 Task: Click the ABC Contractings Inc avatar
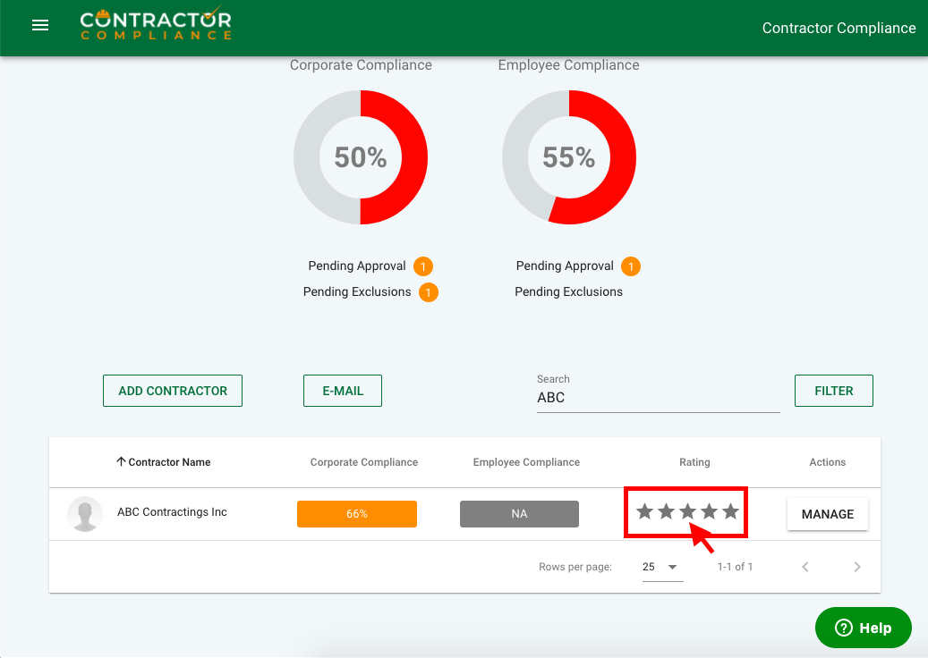point(85,514)
